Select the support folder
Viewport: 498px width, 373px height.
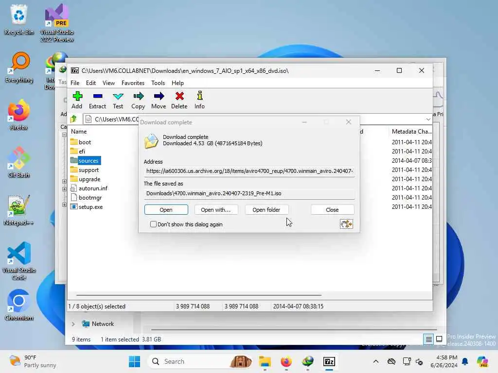point(85,170)
